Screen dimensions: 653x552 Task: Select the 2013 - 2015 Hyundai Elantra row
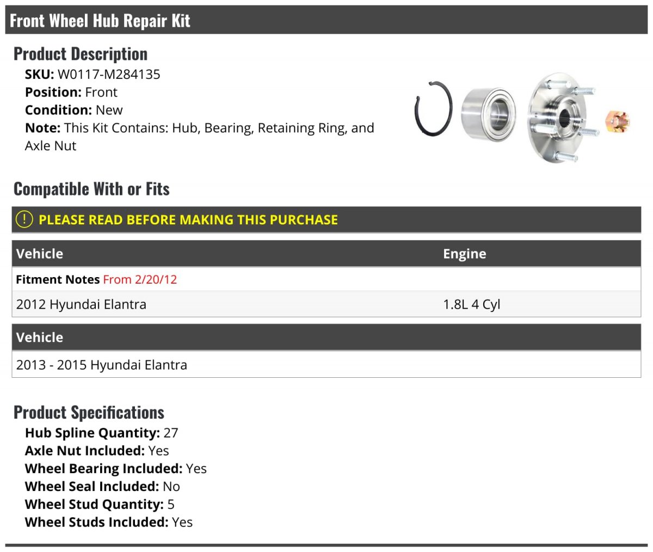[102, 365]
